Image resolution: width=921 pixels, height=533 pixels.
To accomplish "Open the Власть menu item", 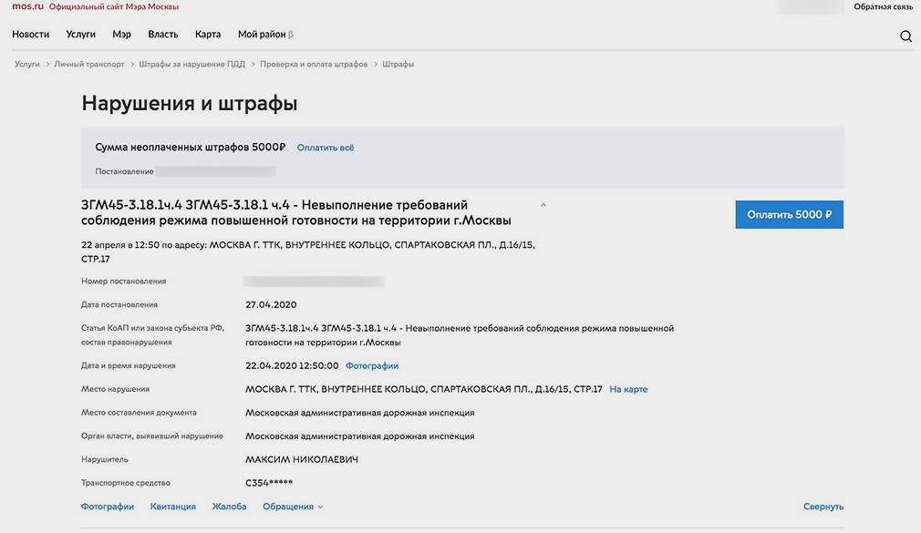I will tap(163, 35).
